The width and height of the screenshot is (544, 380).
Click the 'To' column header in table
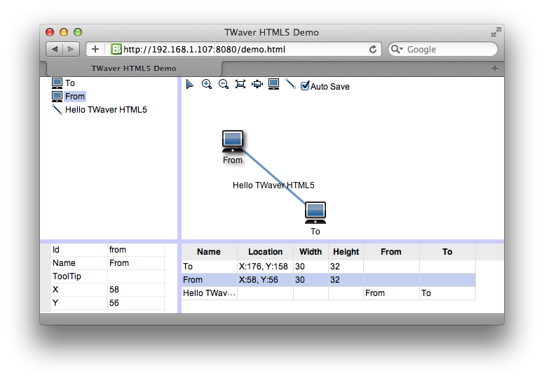point(447,252)
